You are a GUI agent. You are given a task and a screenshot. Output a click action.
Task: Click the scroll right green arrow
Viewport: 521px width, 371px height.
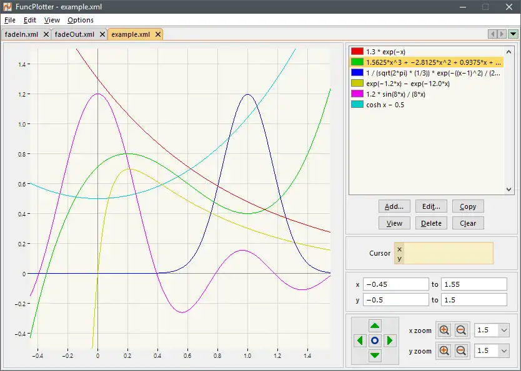pos(390,340)
